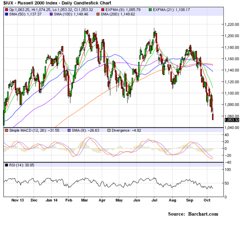
Task: Click the black OHLC legend marker
Action: [6, 8]
